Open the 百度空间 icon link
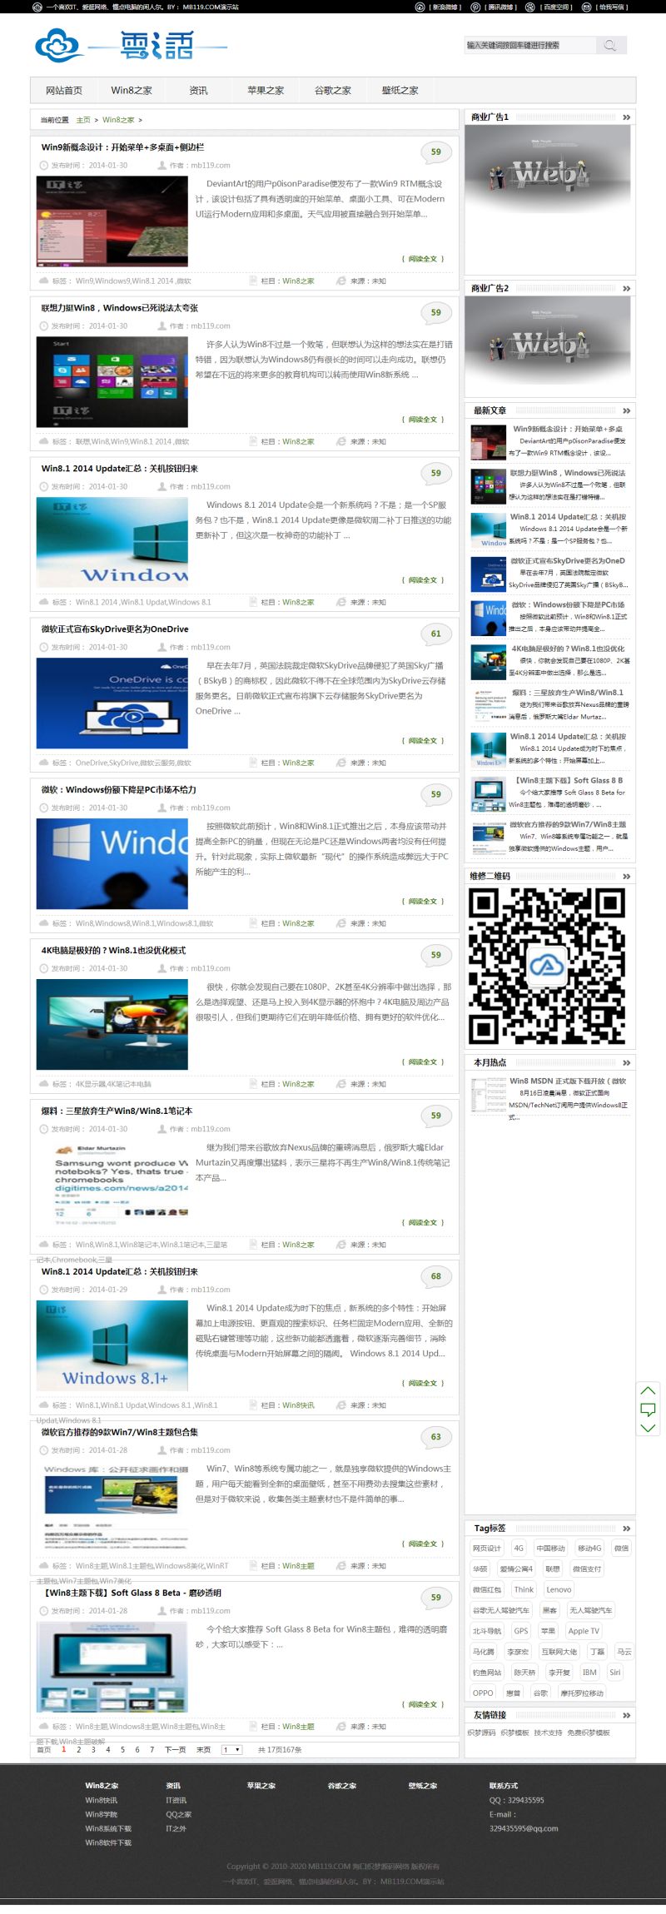The width and height of the screenshot is (666, 1914). pyautogui.click(x=532, y=7)
